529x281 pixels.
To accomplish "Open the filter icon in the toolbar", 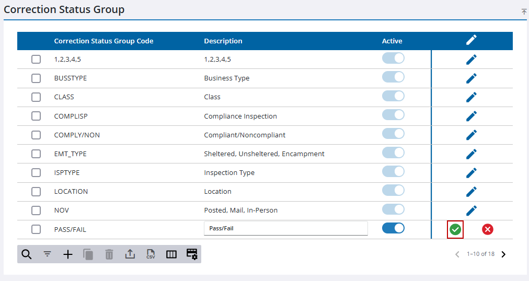I will (x=47, y=254).
